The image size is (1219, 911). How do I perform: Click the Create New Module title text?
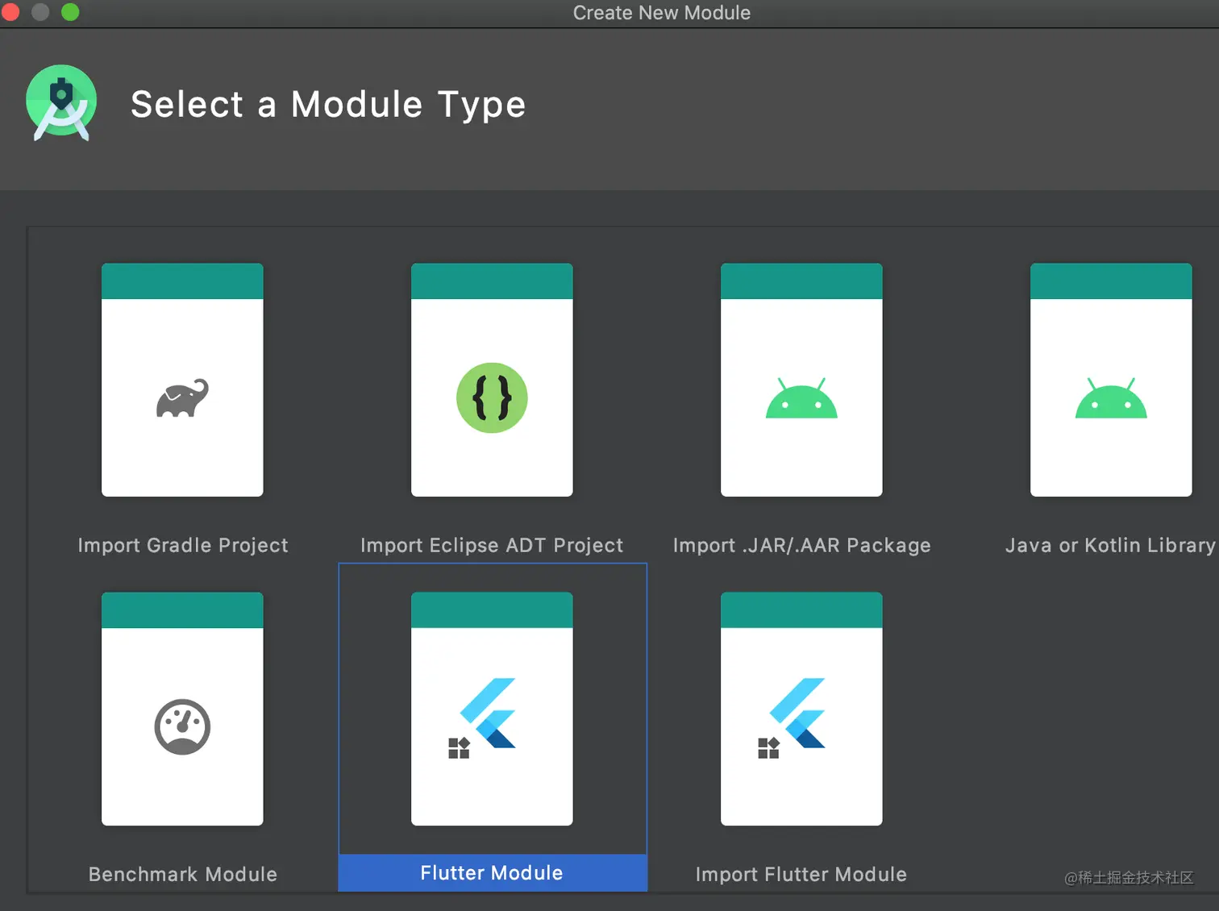tap(662, 13)
